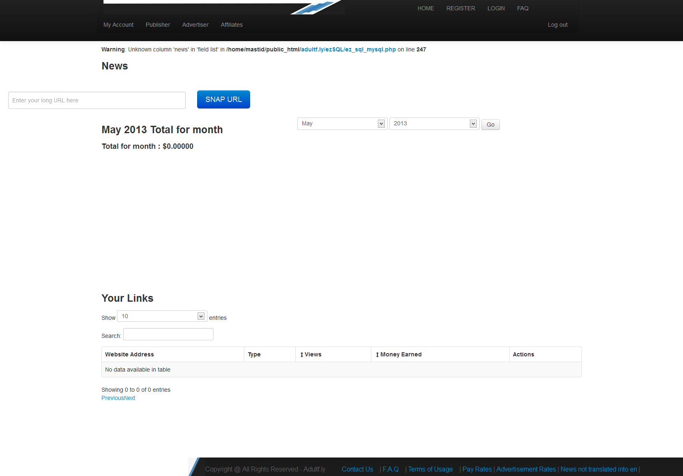Screen dimensions: 683x476
Task: Click the Previous pagination link
Action: pyautogui.click(x=113, y=398)
